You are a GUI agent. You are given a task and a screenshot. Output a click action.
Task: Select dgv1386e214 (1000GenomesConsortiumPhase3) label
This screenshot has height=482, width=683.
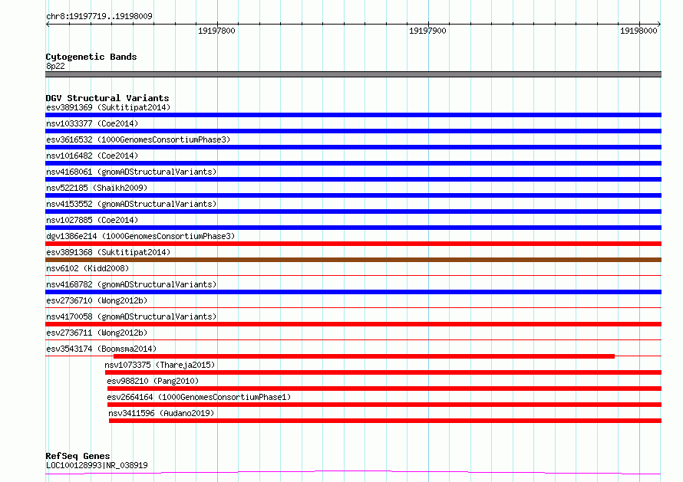pos(140,236)
